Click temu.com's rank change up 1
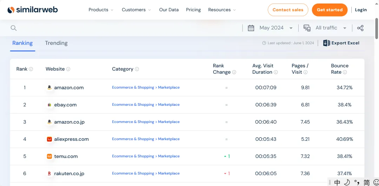 click(227, 156)
